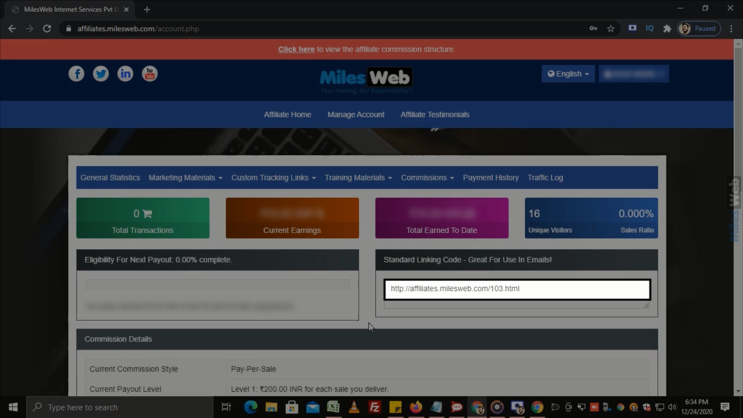This screenshot has height=418, width=743.
Task: Click the linking code box resize handle
Action: 646,305
